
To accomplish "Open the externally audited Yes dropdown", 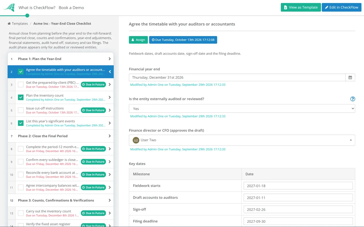I will coord(242,109).
